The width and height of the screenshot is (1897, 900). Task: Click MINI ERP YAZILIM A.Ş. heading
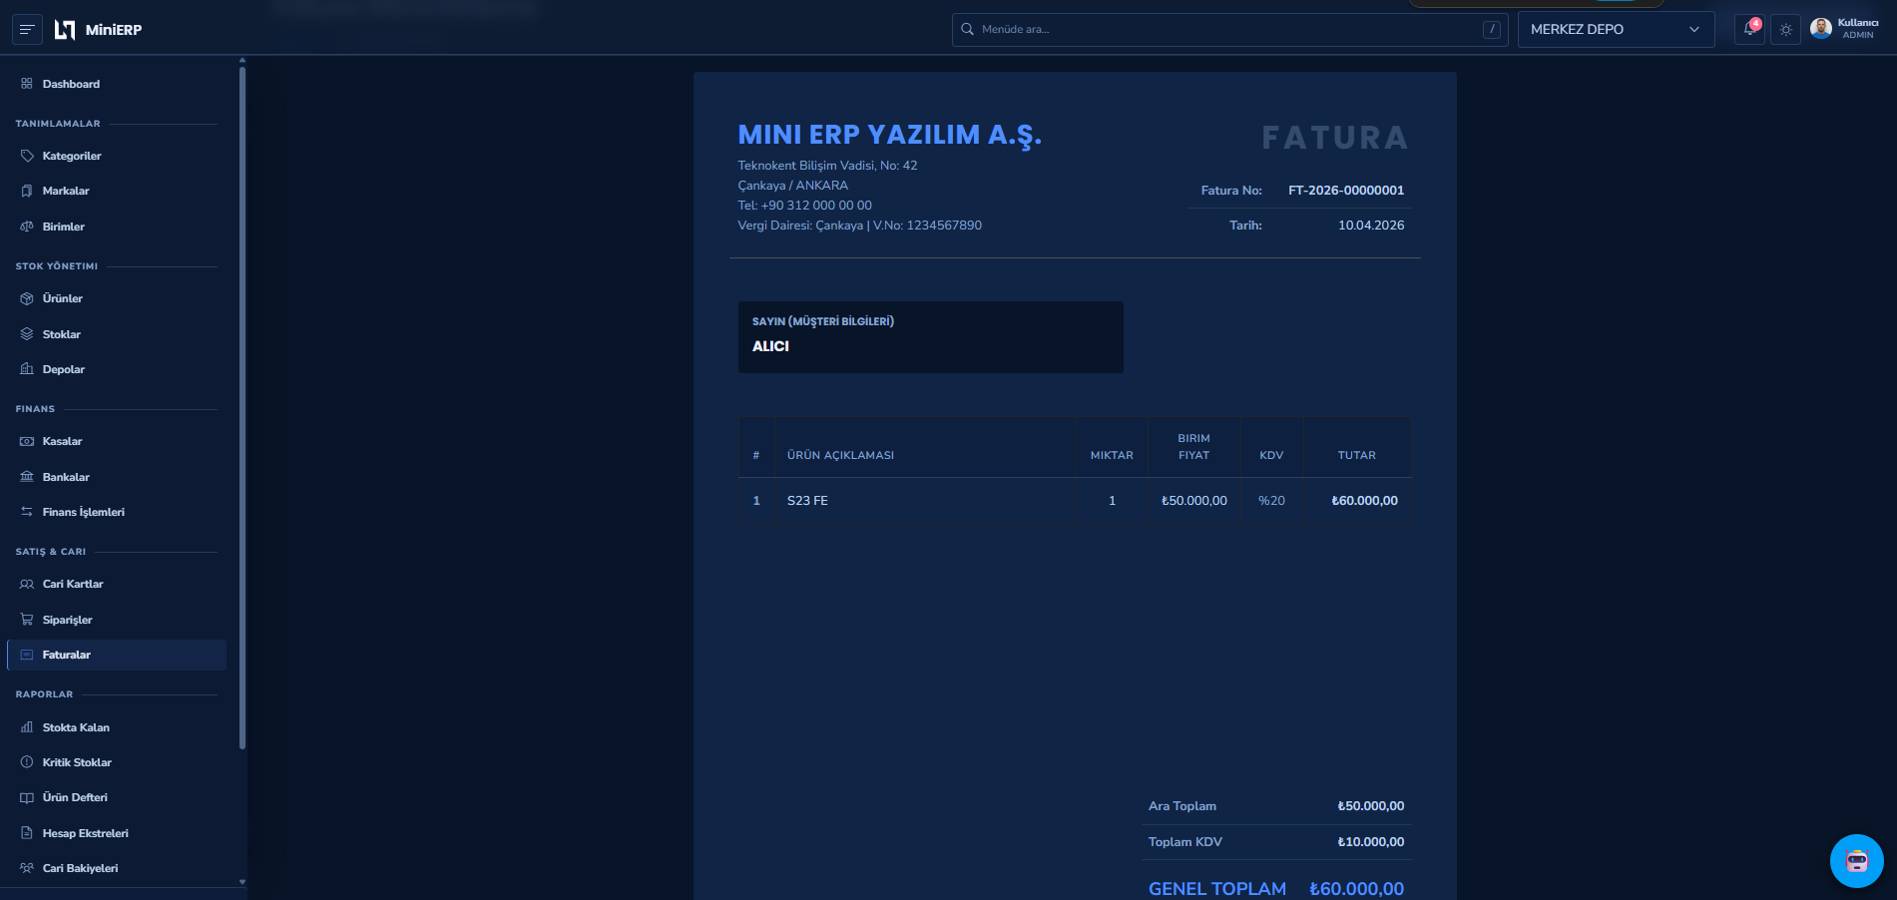(889, 135)
